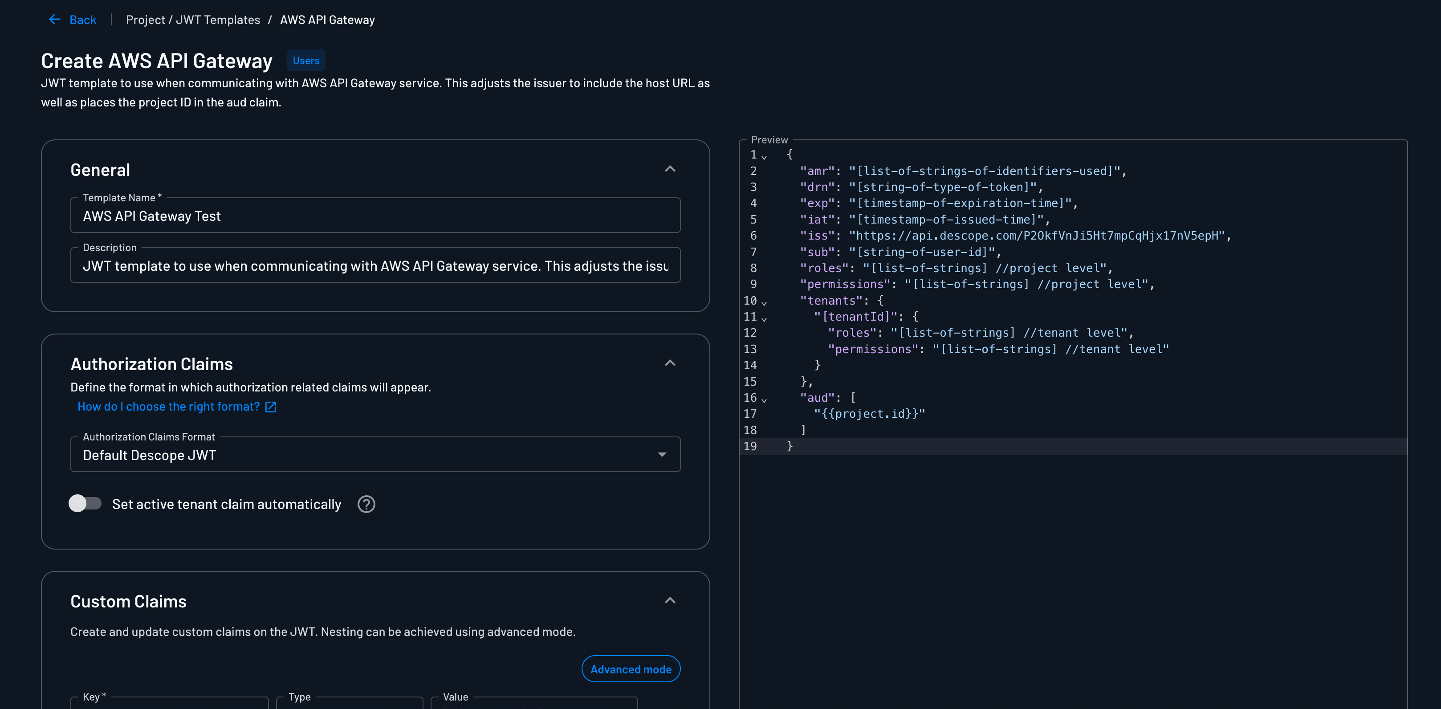Viewport: 1441px width, 709px height.
Task: Navigate to JWT Templates in the breadcrumb
Action: tap(218, 19)
